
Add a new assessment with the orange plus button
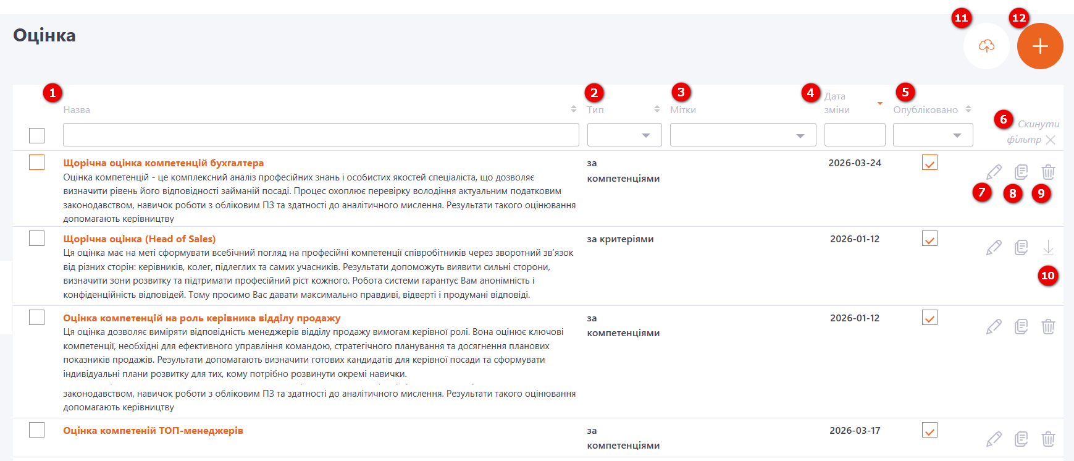pyautogui.click(x=1040, y=46)
